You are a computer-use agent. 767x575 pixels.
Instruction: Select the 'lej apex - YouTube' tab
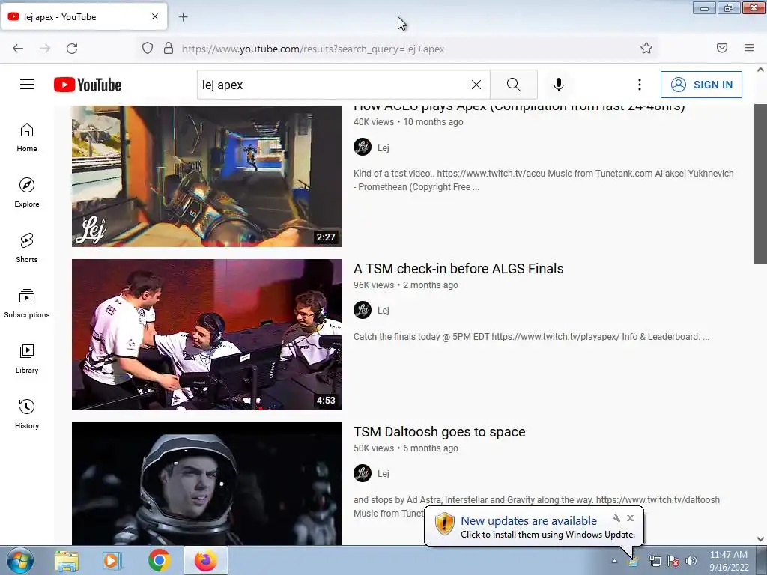(84, 16)
